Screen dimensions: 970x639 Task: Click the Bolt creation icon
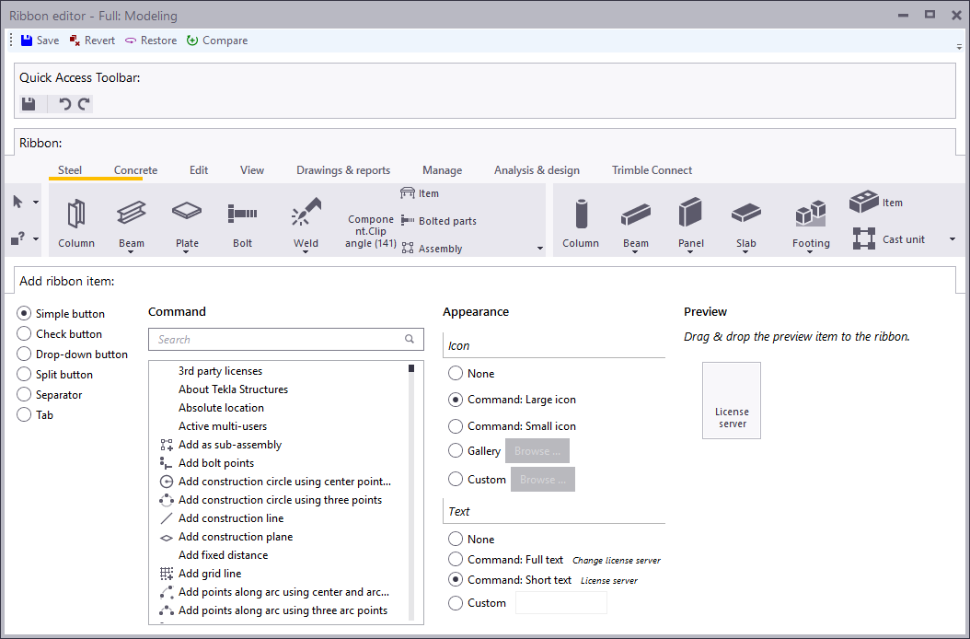242,215
